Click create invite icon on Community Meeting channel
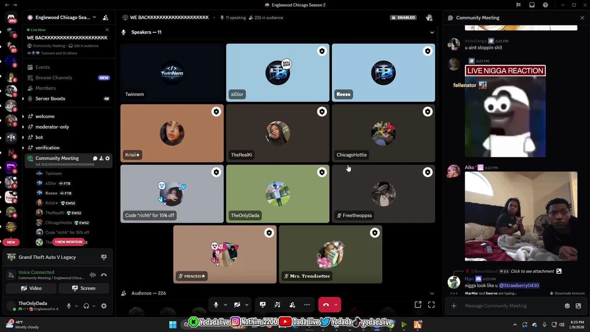590x332 pixels. coord(101,158)
